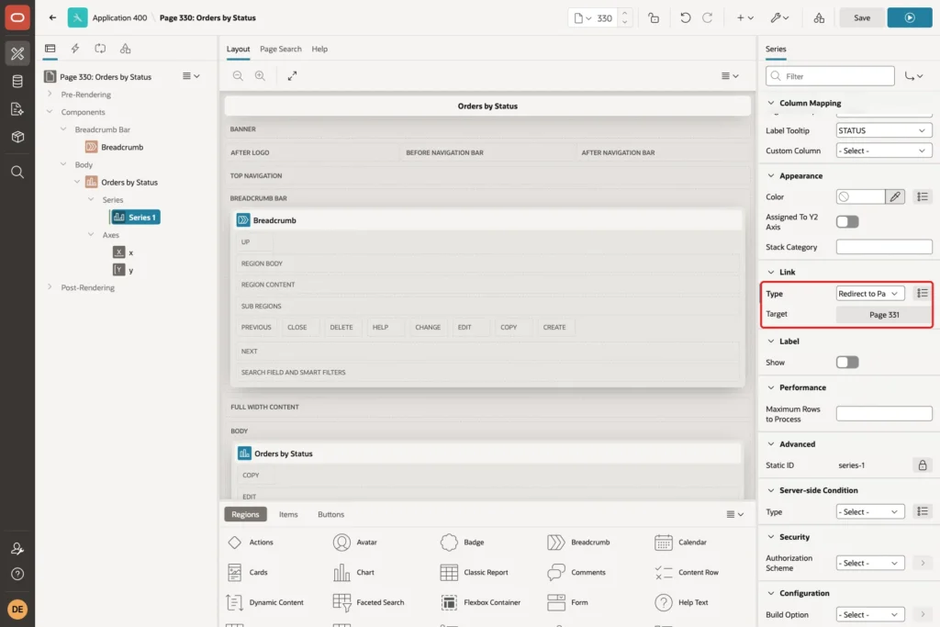Screen dimensions: 940x627
Task: Open the Label Tooltip STATUS dropdown
Action: (x=884, y=130)
